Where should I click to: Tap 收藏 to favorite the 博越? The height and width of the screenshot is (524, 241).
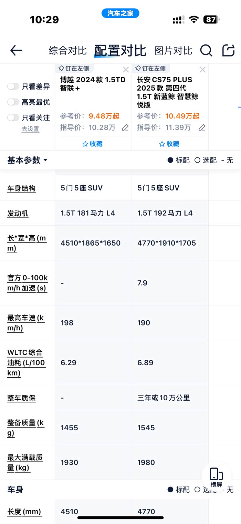(x=92, y=144)
